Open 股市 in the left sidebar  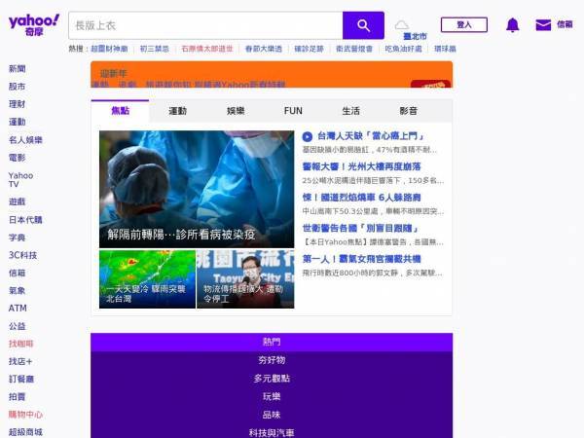tap(18, 87)
